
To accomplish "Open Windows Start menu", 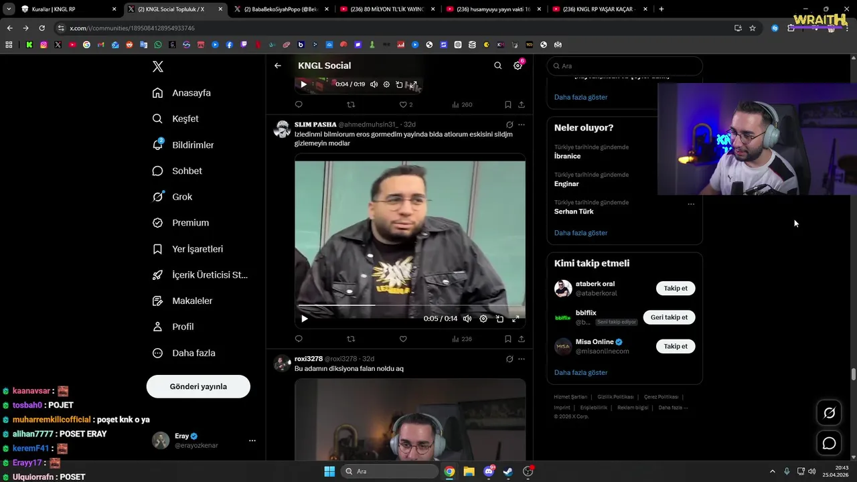I will [x=329, y=471].
